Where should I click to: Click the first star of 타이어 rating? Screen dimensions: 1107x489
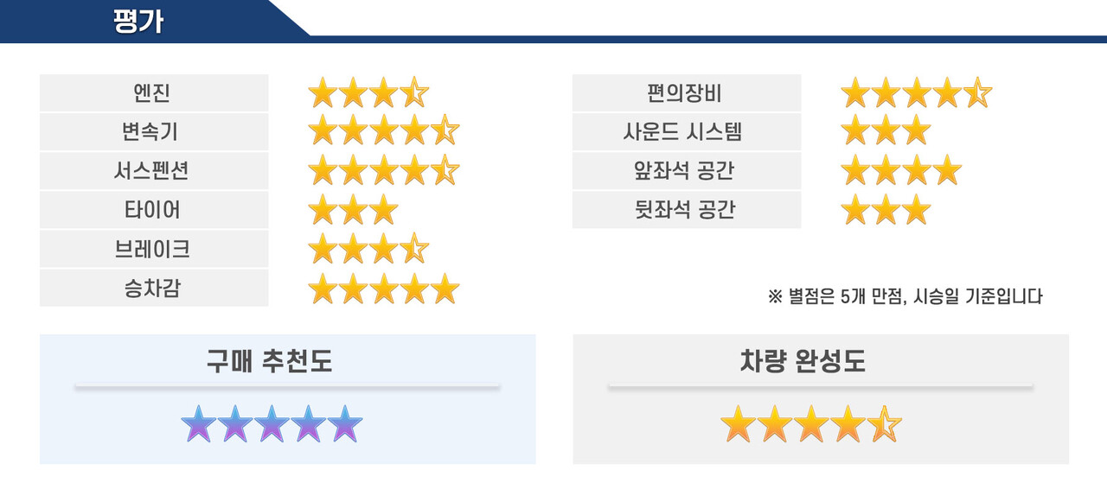(323, 210)
